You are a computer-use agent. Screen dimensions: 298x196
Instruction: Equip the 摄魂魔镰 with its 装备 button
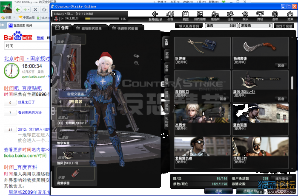click(x=281, y=65)
